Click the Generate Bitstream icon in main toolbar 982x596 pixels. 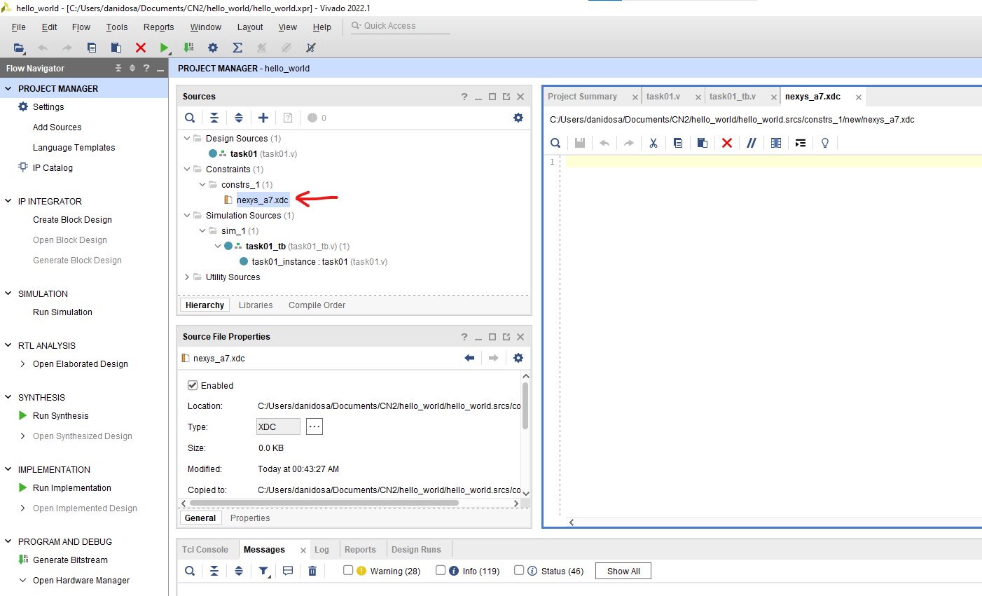[188, 48]
